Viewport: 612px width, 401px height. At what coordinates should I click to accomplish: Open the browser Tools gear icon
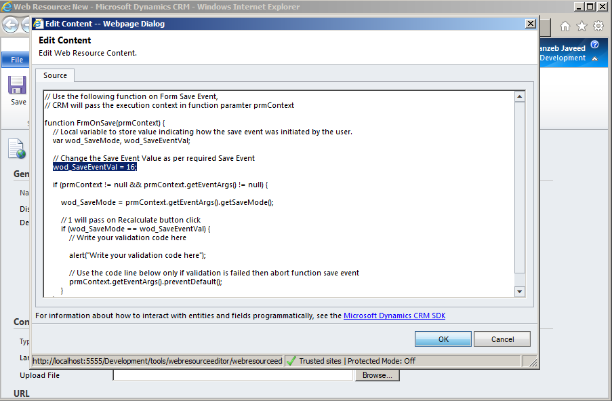tap(598, 26)
